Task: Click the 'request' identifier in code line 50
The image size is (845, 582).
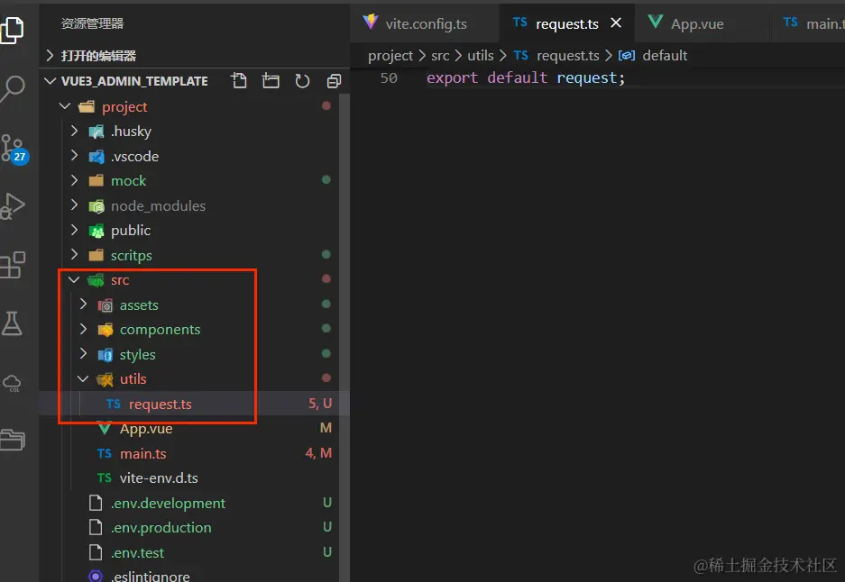Action: coord(586,78)
